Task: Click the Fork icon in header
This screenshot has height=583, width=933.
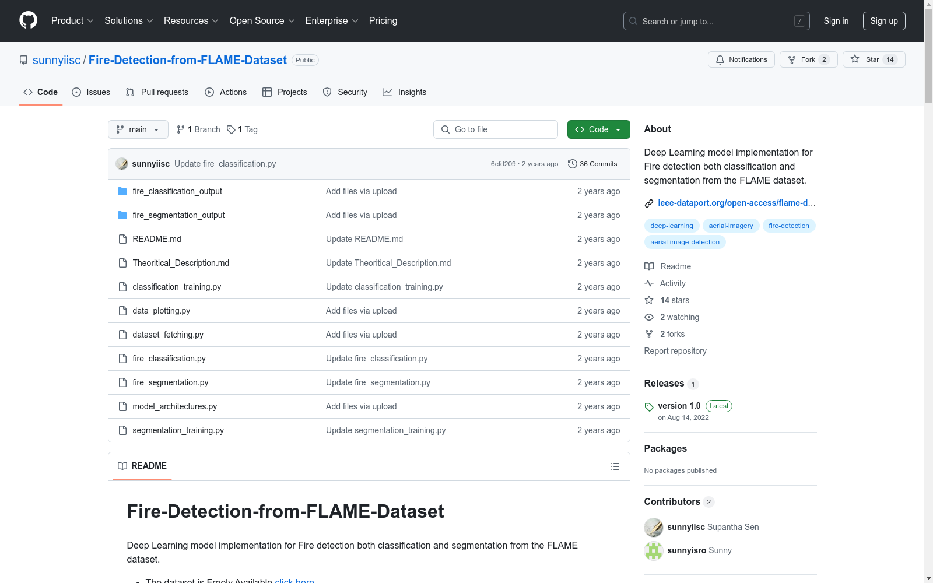Action: point(792,59)
